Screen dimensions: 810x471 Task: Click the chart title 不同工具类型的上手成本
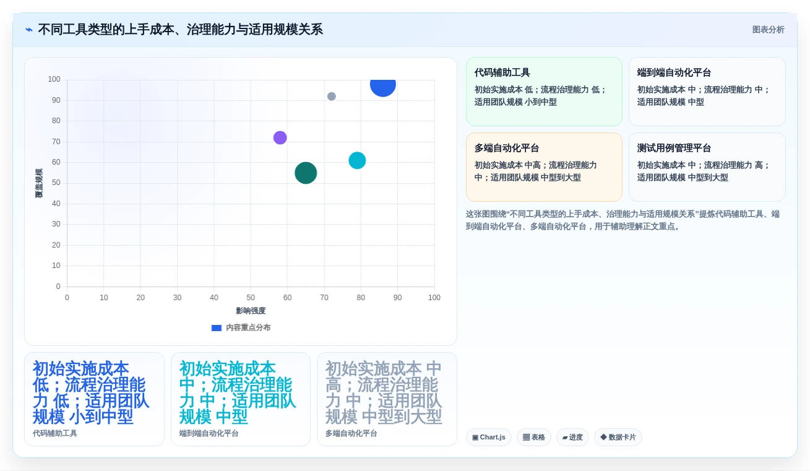click(180, 30)
